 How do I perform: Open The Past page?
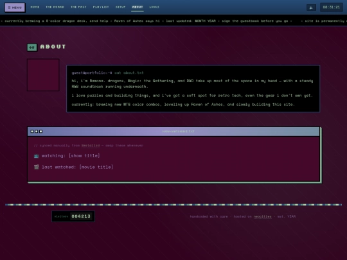tap(78, 7)
